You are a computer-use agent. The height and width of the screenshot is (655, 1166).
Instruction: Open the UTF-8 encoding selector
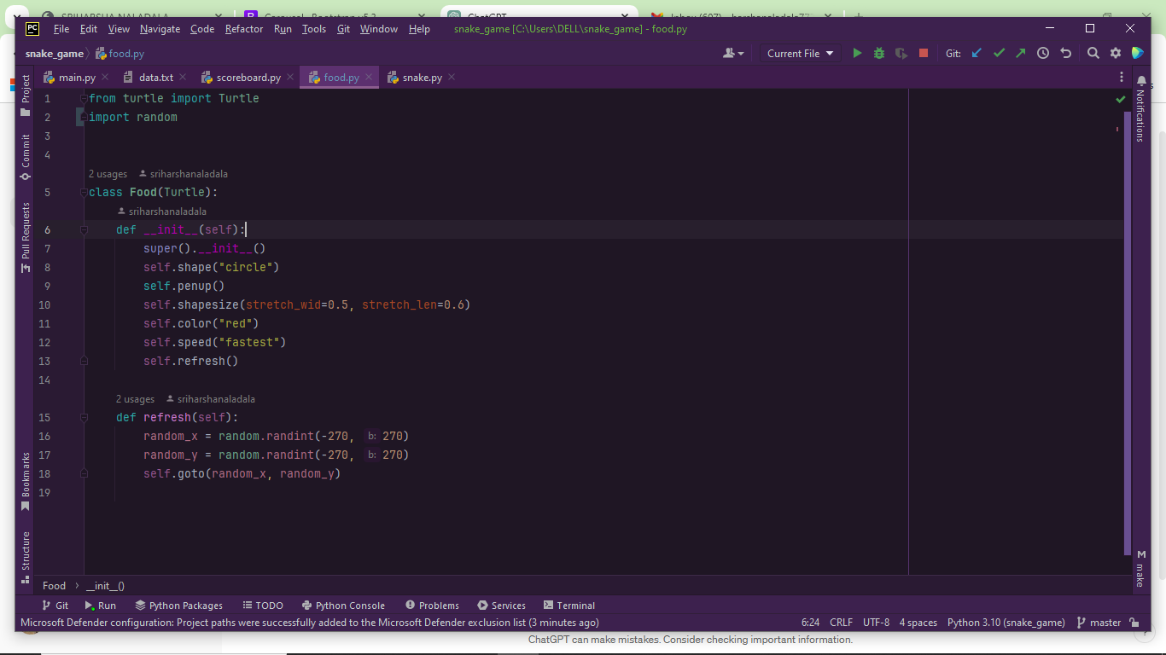(x=876, y=623)
